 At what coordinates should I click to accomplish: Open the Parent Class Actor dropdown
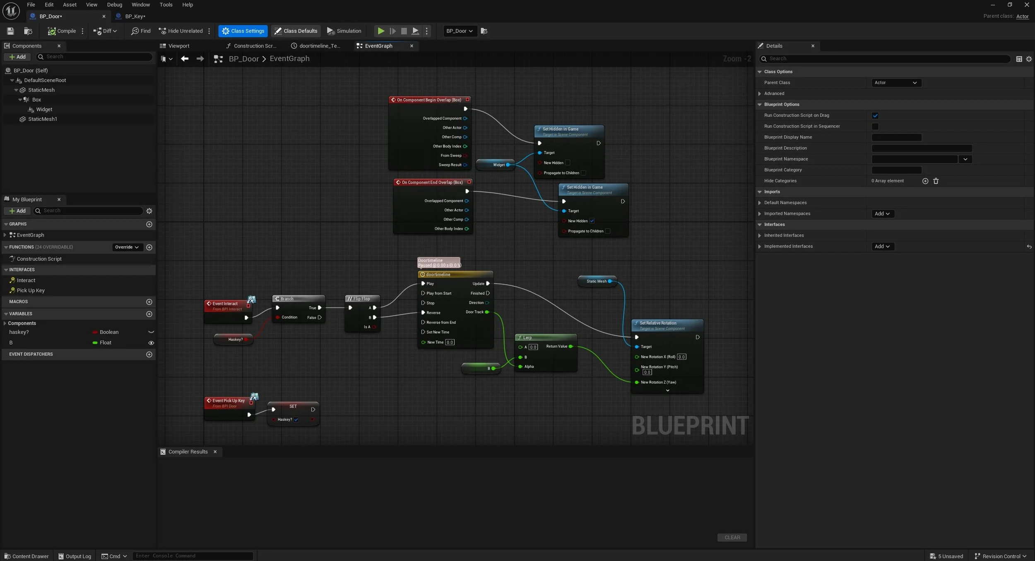(x=896, y=83)
